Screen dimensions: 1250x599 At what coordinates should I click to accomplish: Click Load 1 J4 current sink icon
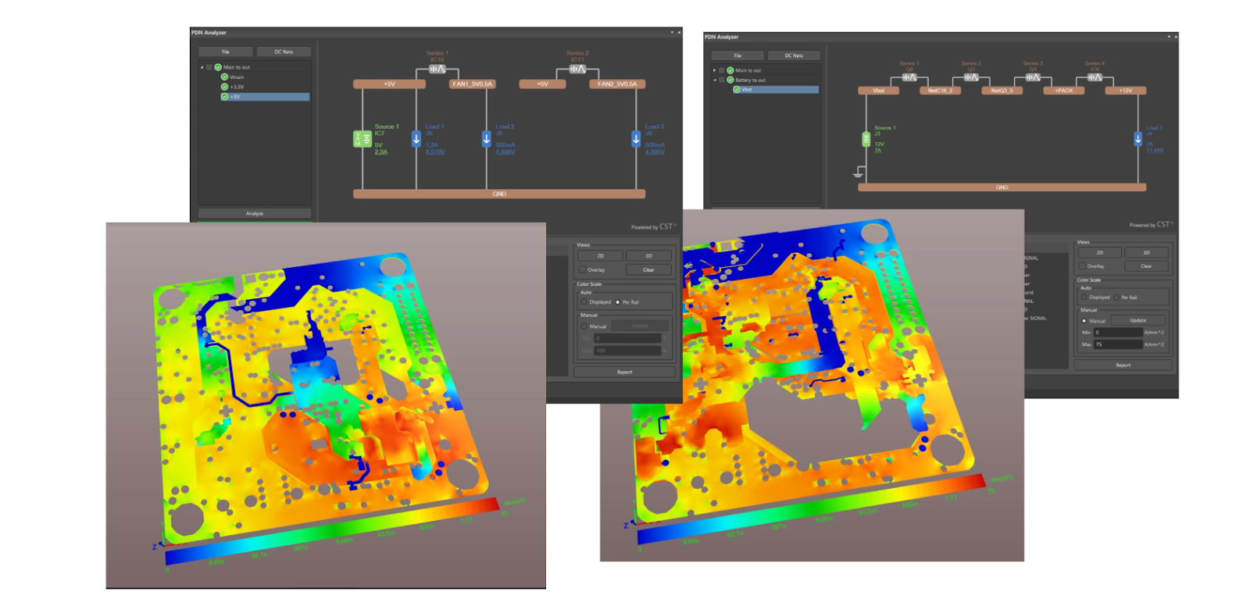1137,139
